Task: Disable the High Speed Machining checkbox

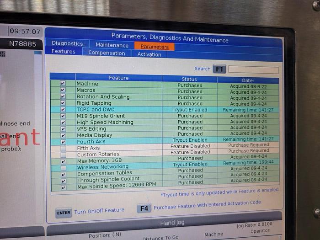Action: [63, 122]
